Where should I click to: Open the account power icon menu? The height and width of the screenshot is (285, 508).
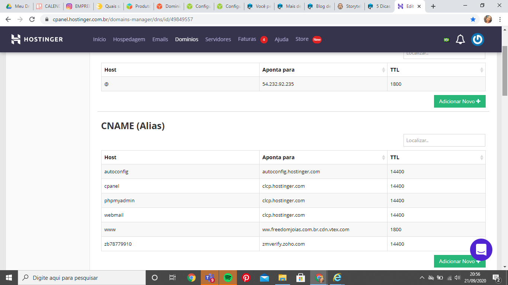point(478,39)
